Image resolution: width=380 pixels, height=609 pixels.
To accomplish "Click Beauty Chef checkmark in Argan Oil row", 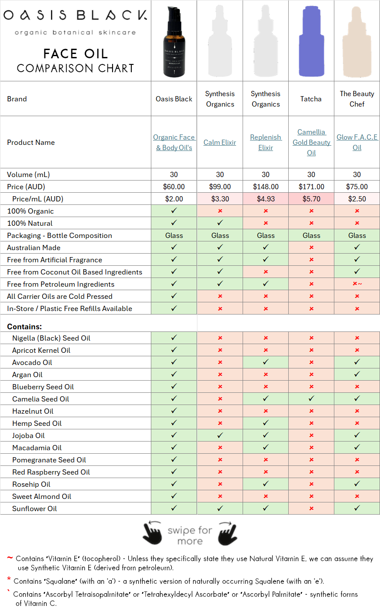I will click(357, 374).
